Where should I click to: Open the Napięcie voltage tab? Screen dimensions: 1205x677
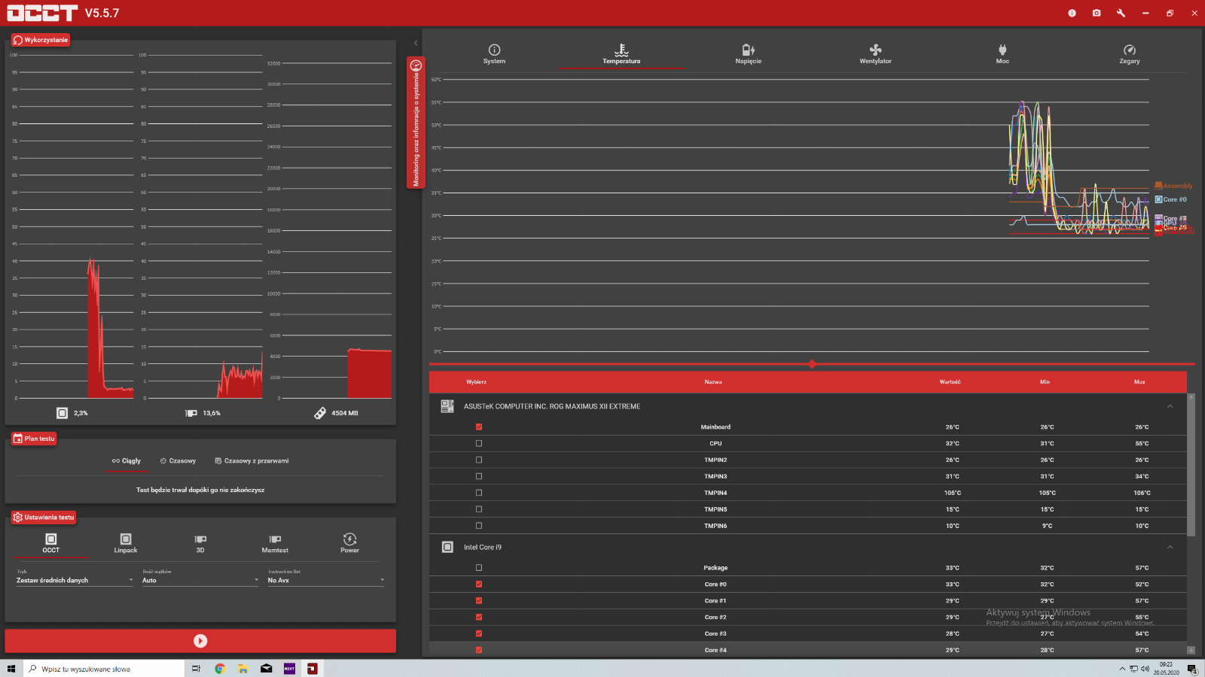click(748, 54)
